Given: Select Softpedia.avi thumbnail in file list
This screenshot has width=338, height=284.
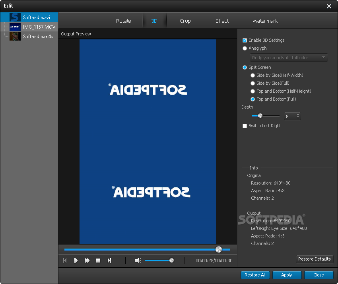Looking at the screenshot, I should tap(15, 17).
